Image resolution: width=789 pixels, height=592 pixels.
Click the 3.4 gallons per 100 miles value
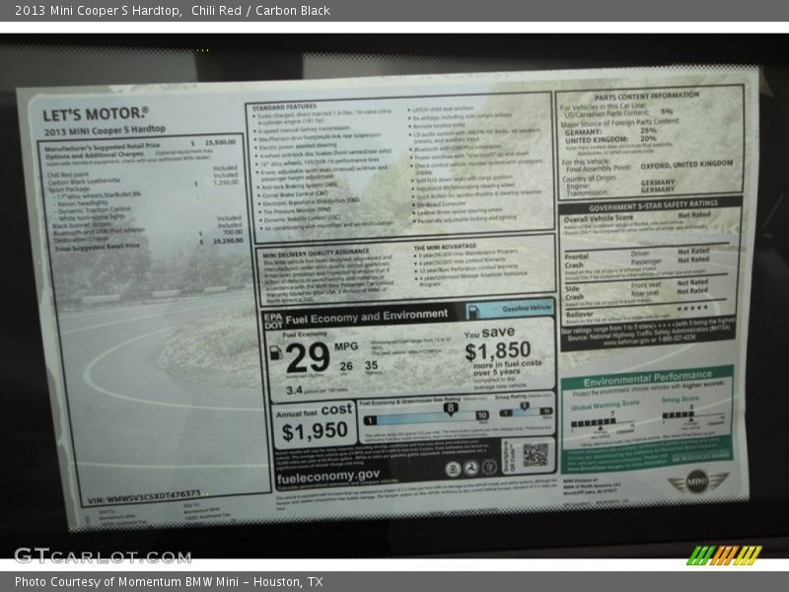294,390
